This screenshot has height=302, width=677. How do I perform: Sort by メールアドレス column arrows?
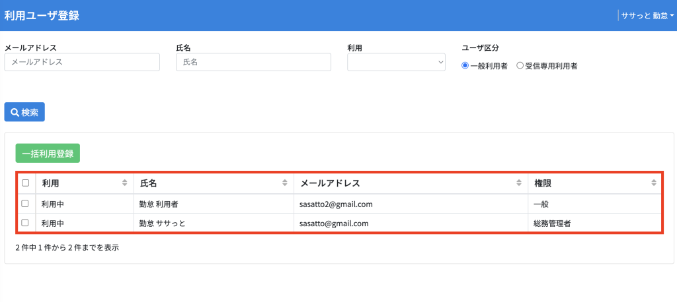519,183
